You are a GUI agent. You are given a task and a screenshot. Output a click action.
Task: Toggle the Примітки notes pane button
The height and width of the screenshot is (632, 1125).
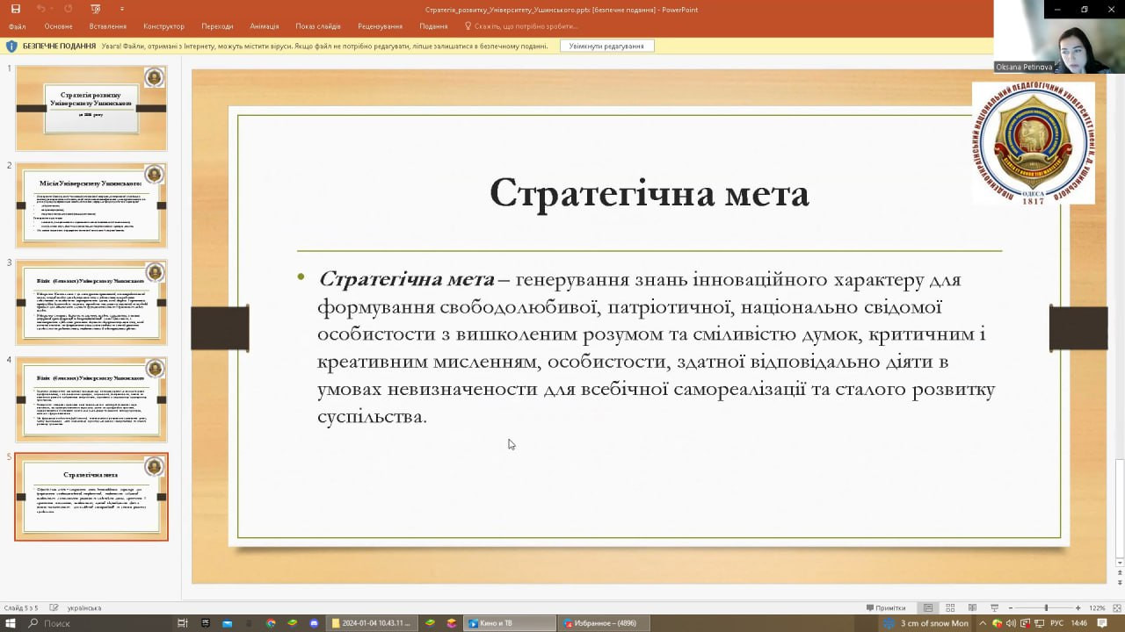click(x=886, y=607)
